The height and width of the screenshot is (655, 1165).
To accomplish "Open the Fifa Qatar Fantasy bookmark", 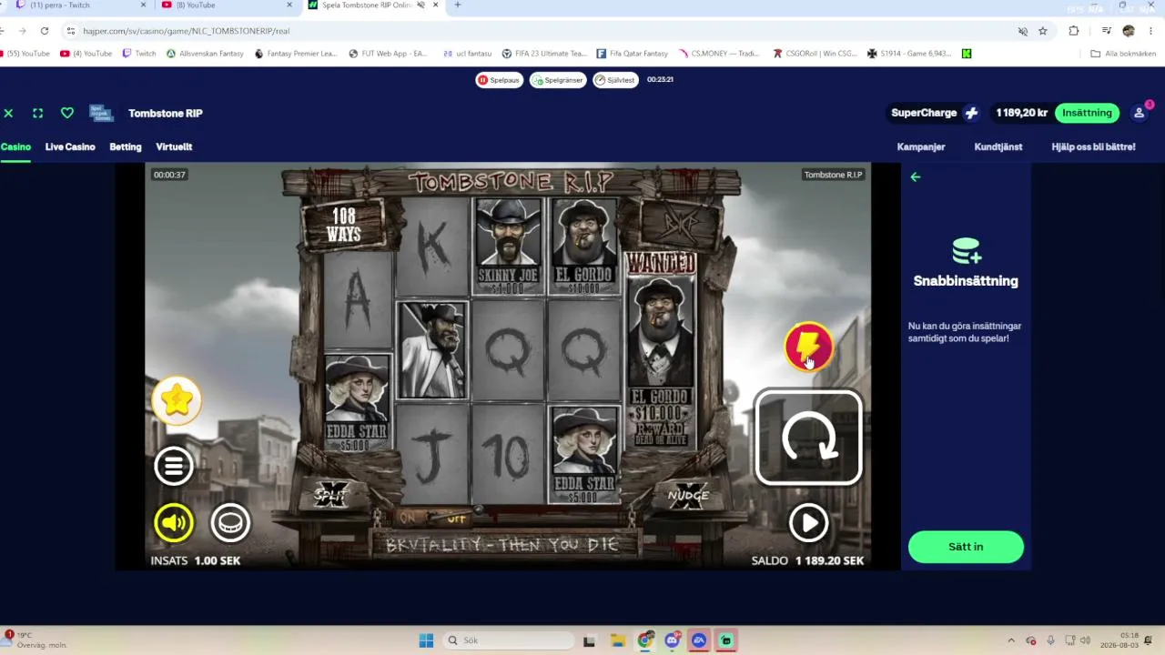I will tap(633, 54).
